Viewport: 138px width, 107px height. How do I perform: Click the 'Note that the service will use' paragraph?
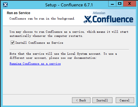63,56
